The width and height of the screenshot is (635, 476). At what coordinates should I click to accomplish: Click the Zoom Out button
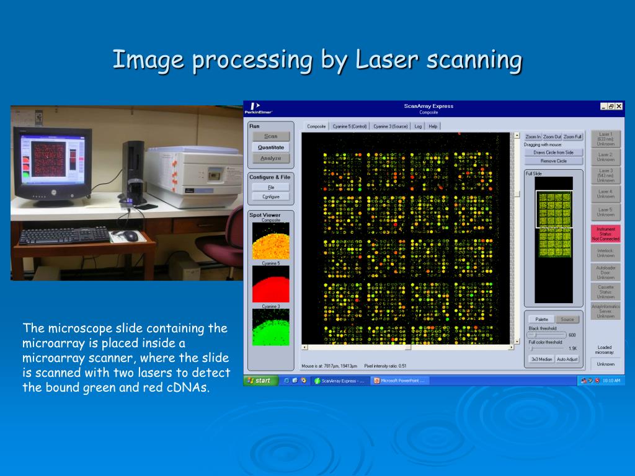[x=552, y=137]
